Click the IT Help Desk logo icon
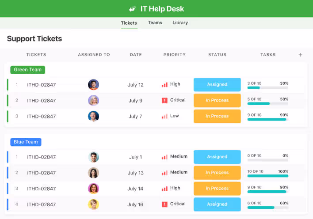 tap(133, 9)
